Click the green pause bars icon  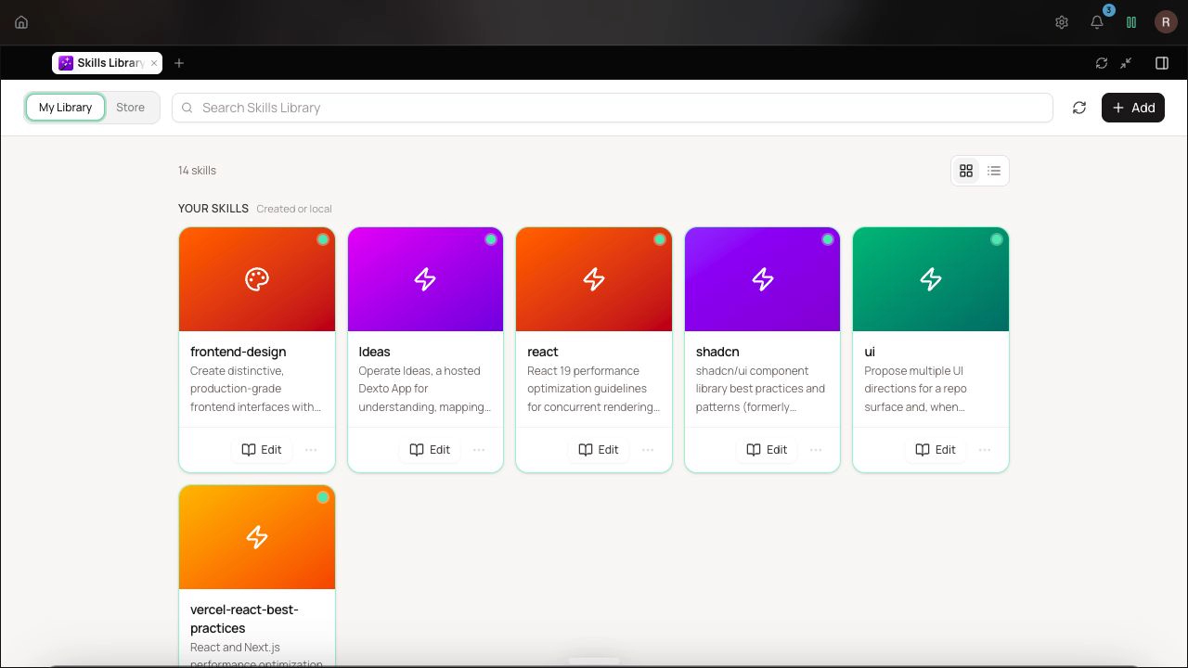pyautogui.click(x=1131, y=22)
